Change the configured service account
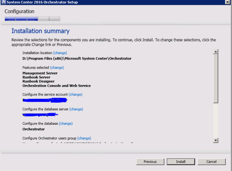The width and height of the screenshot is (232, 171). [x=75, y=94]
